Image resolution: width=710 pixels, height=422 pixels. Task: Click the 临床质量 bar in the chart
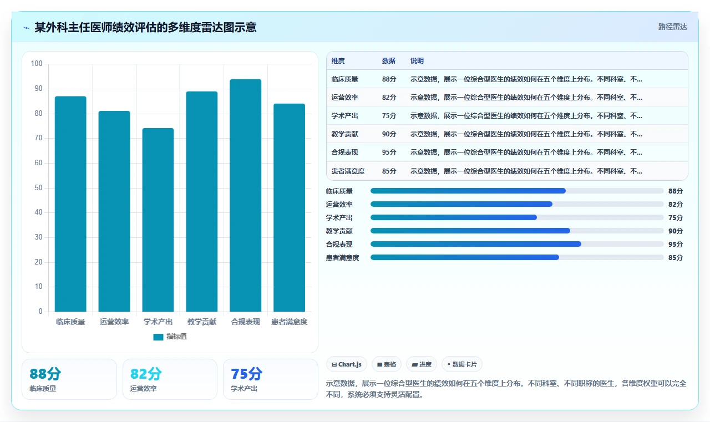pyautogui.click(x=70, y=204)
